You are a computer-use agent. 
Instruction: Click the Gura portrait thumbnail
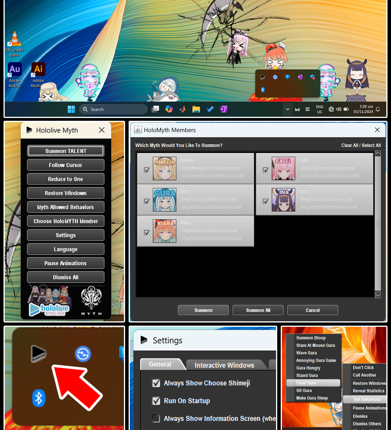click(165, 200)
